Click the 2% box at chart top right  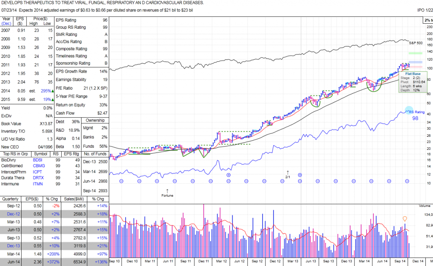pos(428,20)
